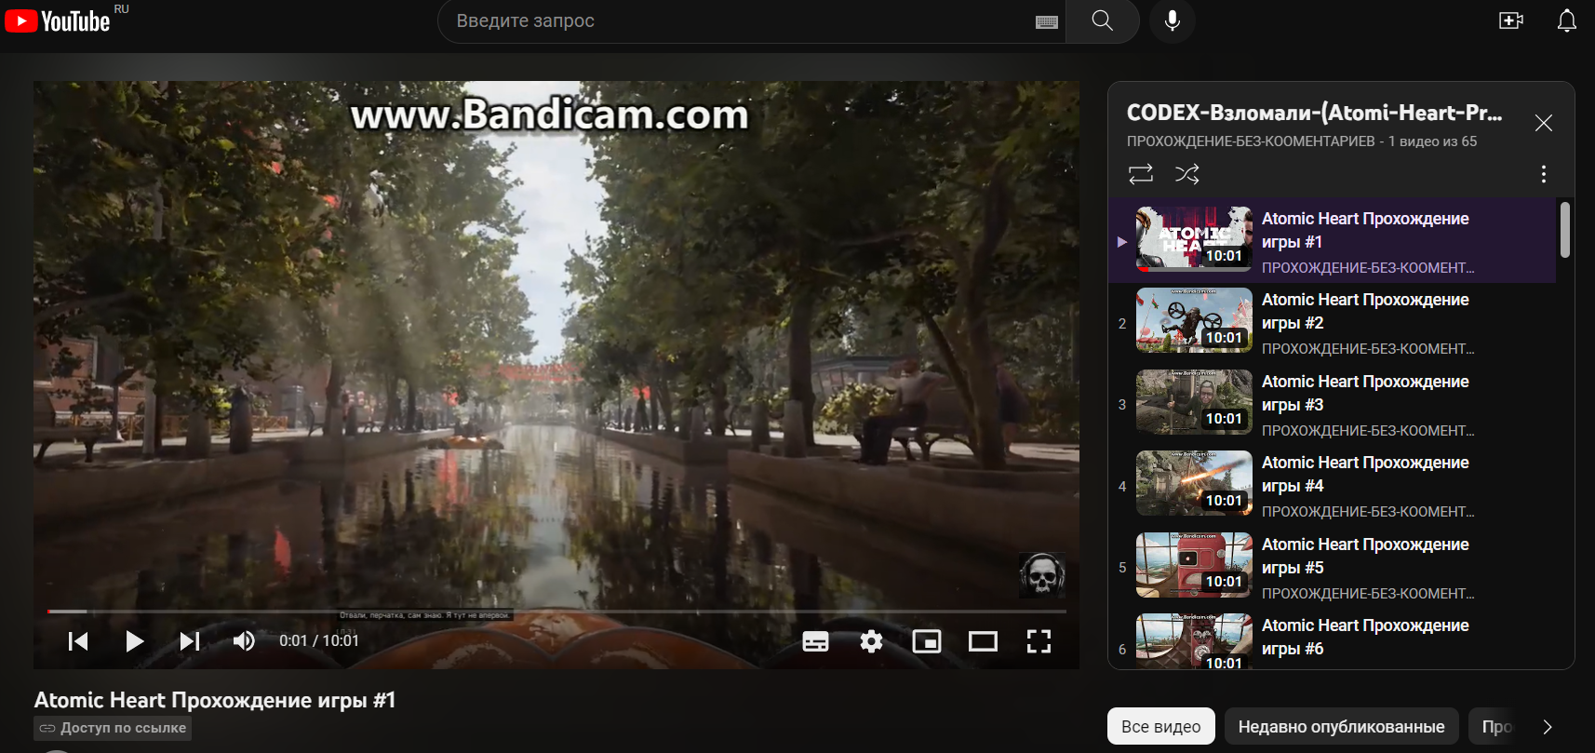Click the '1 видео из 65' counter
1595x753 pixels.
point(1433,141)
